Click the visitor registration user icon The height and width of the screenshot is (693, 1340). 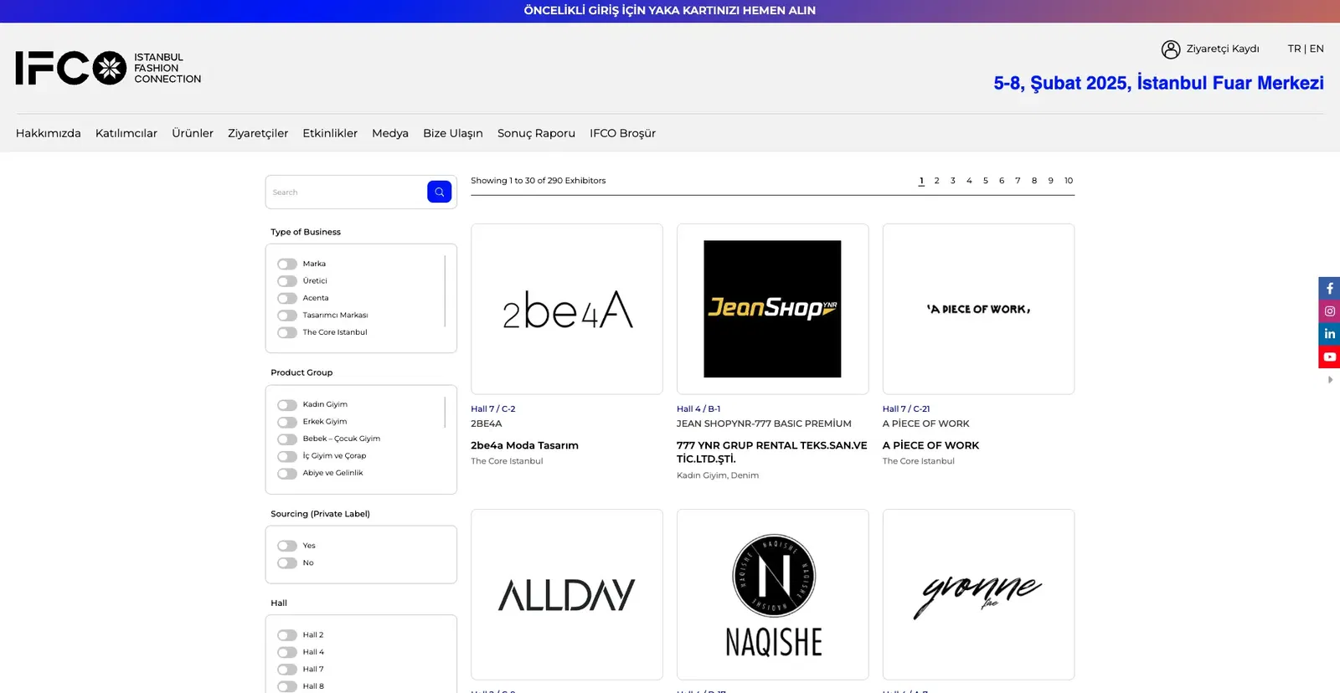pos(1170,49)
